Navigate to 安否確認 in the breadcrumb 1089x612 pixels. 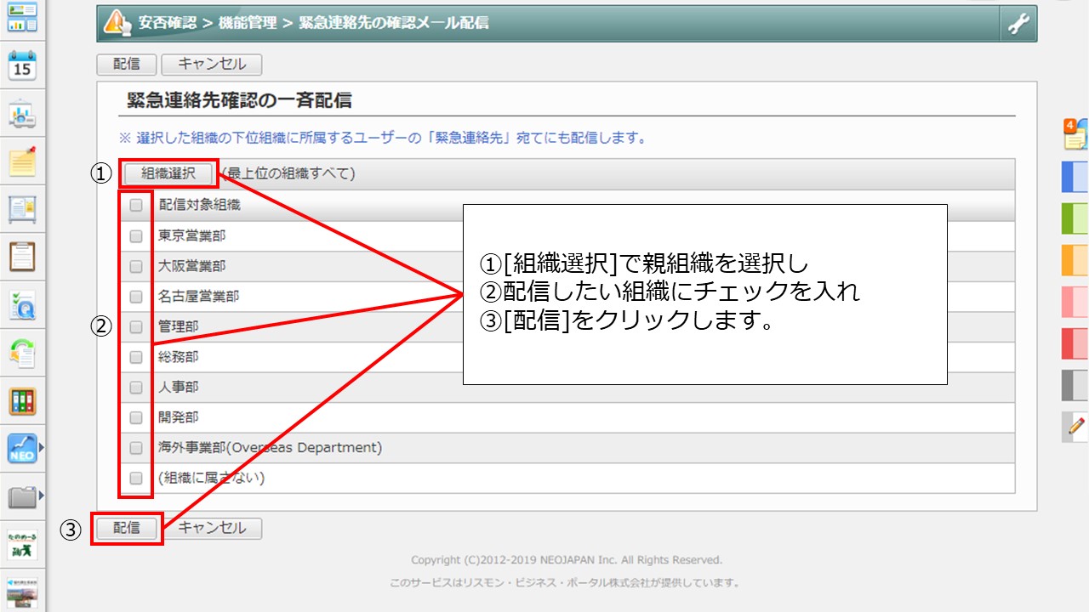tap(167, 23)
